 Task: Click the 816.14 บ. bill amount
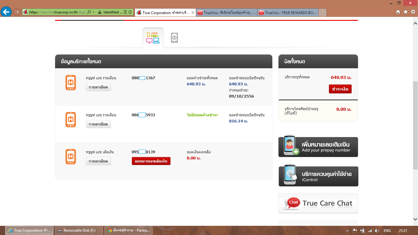tap(238, 121)
